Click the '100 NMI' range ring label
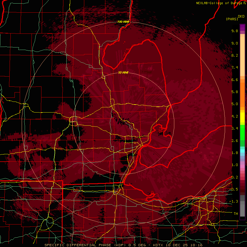247x247 pixels. click(123, 22)
